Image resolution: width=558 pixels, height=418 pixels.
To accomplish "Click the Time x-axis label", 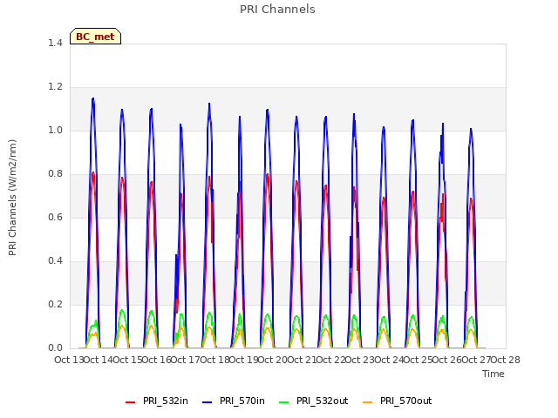I will pyautogui.click(x=493, y=374).
